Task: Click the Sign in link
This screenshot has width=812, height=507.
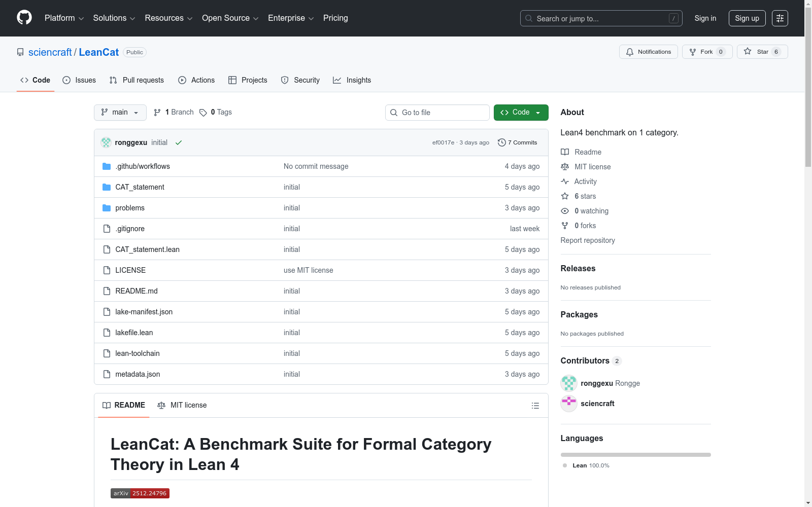Action: (x=705, y=18)
